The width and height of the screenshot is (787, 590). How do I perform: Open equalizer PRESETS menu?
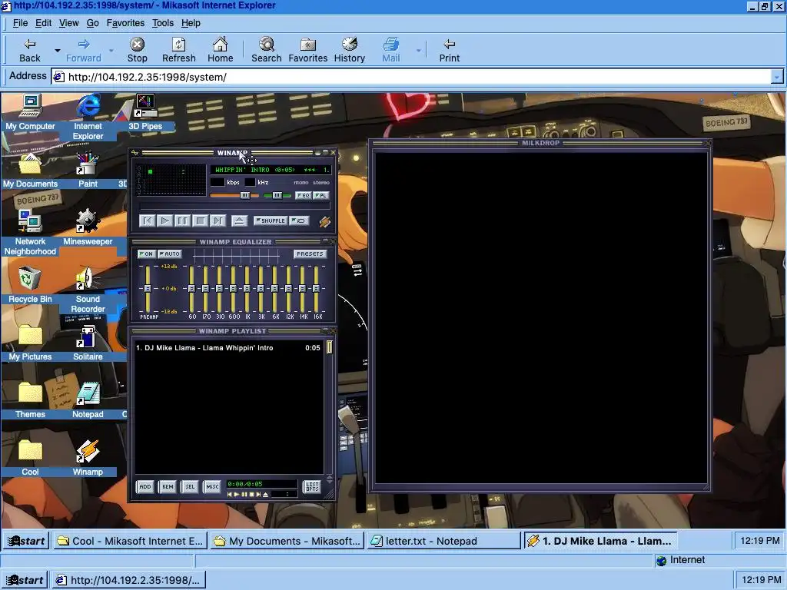pos(310,254)
